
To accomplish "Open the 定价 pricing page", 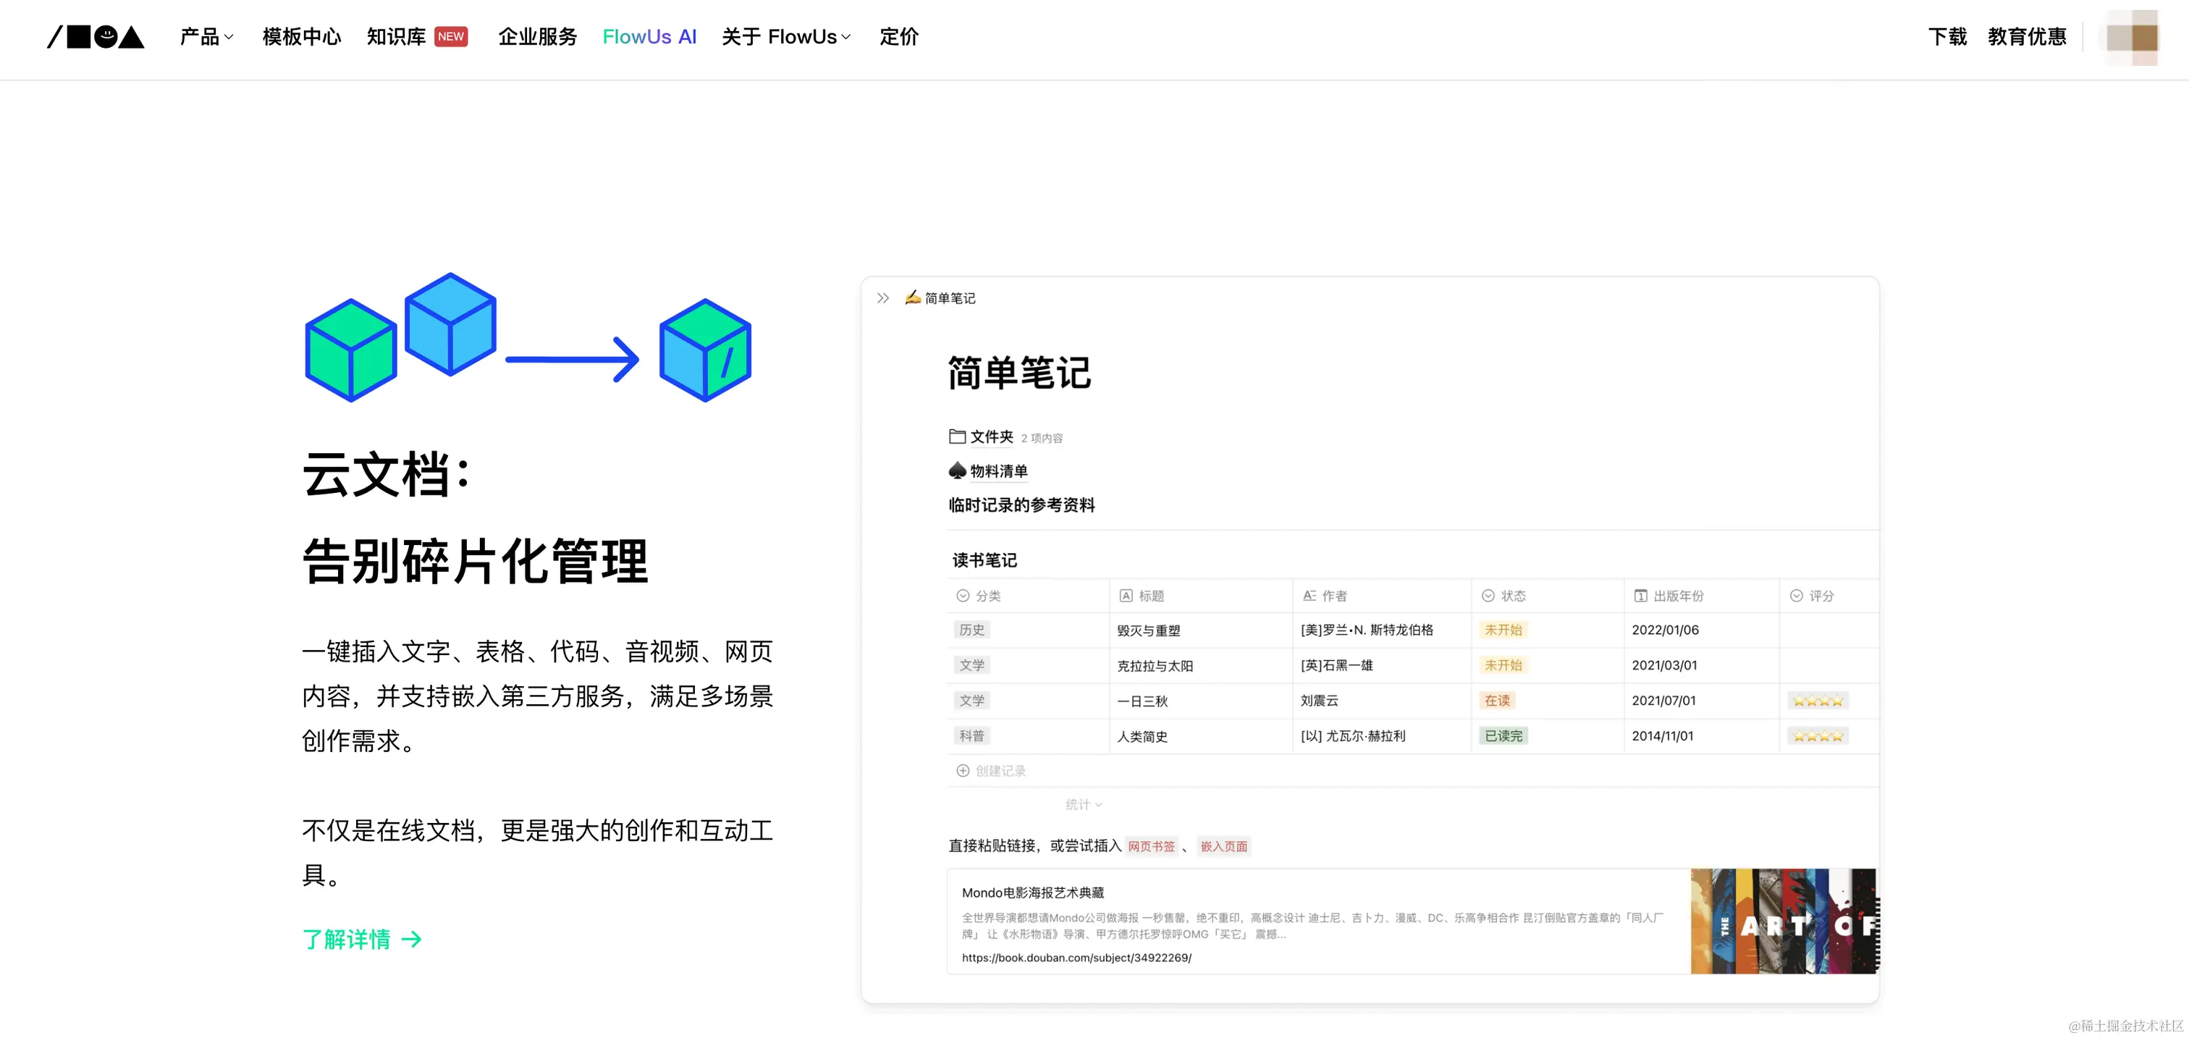I will click(898, 36).
